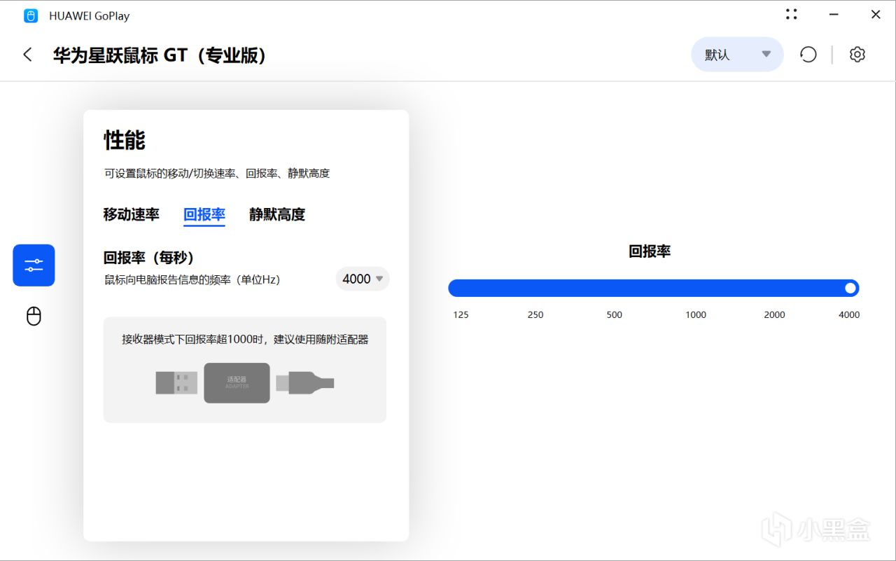Click the 华为星跃鼠标 GT（专业版） title
The width and height of the screenshot is (896, 561).
160,55
